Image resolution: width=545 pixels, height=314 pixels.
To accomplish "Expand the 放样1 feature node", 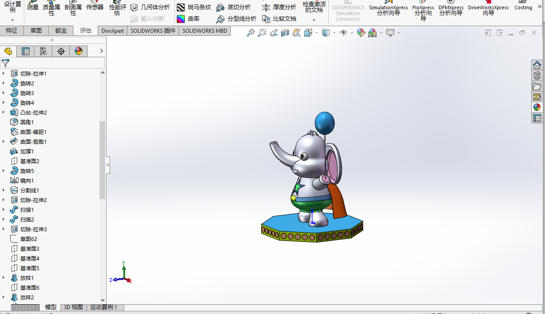I will pyautogui.click(x=4, y=278).
